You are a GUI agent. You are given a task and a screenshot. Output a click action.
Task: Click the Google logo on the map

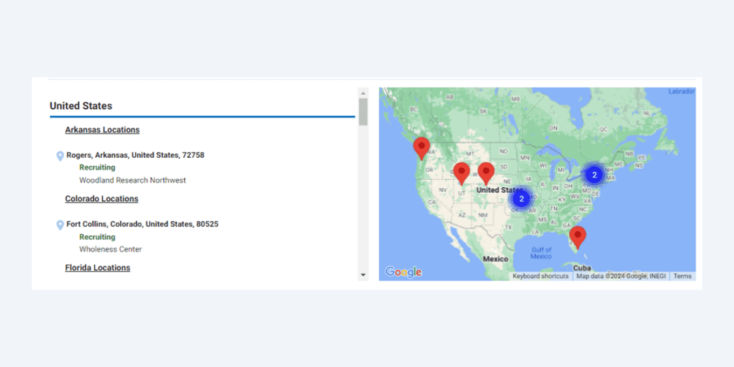[403, 272]
